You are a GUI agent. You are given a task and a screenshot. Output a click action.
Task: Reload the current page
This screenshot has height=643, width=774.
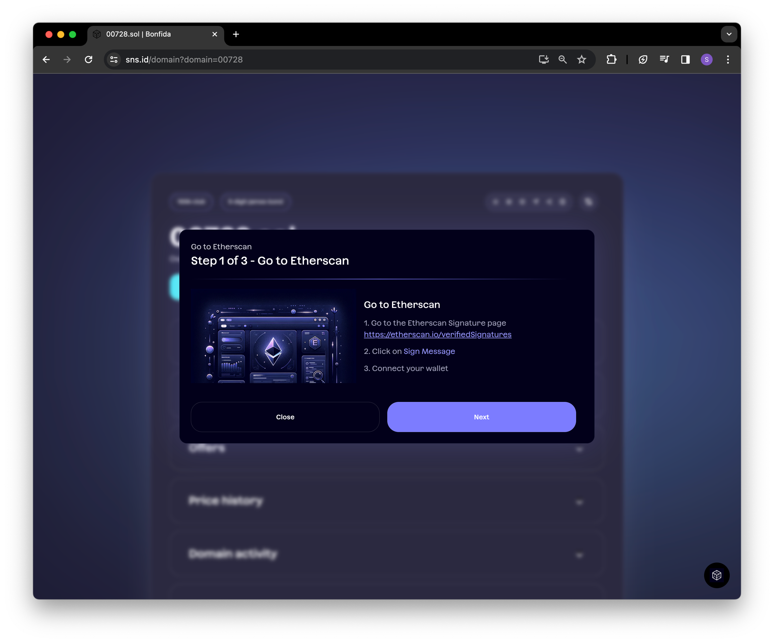tap(88, 60)
